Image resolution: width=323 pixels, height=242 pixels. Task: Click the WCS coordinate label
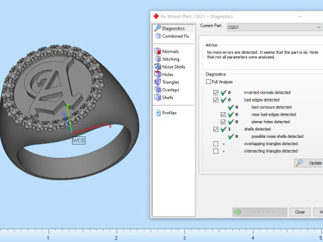click(x=79, y=140)
